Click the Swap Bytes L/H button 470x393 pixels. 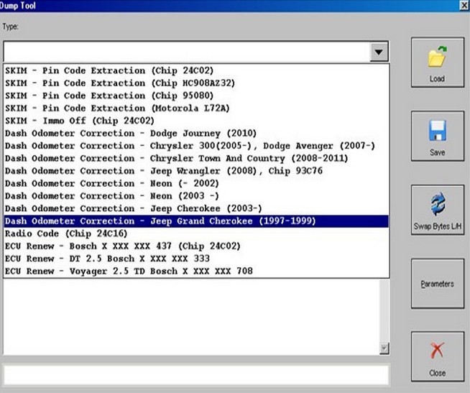[x=438, y=210]
